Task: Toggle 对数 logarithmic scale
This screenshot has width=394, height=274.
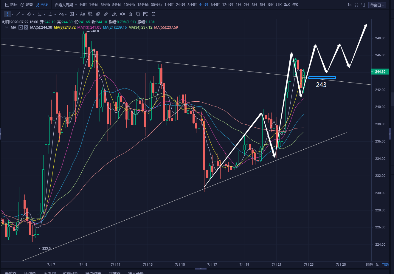Action: tap(369, 264)
